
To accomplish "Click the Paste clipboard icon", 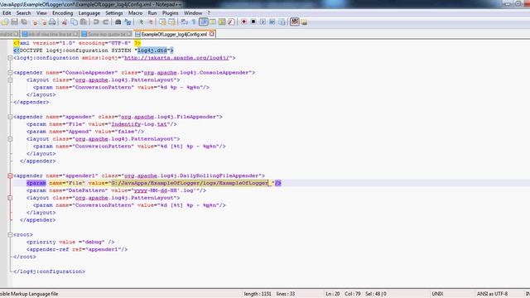I will point(83,22).
